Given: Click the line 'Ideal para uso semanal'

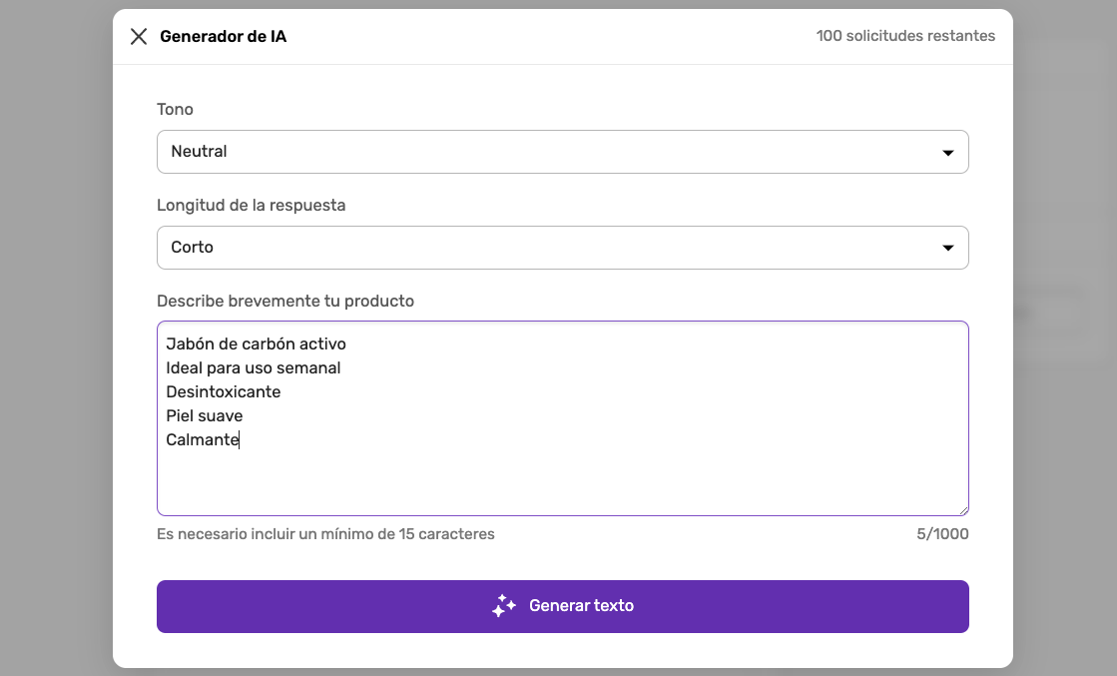Looking at the screenshot, I should (253, 368).
